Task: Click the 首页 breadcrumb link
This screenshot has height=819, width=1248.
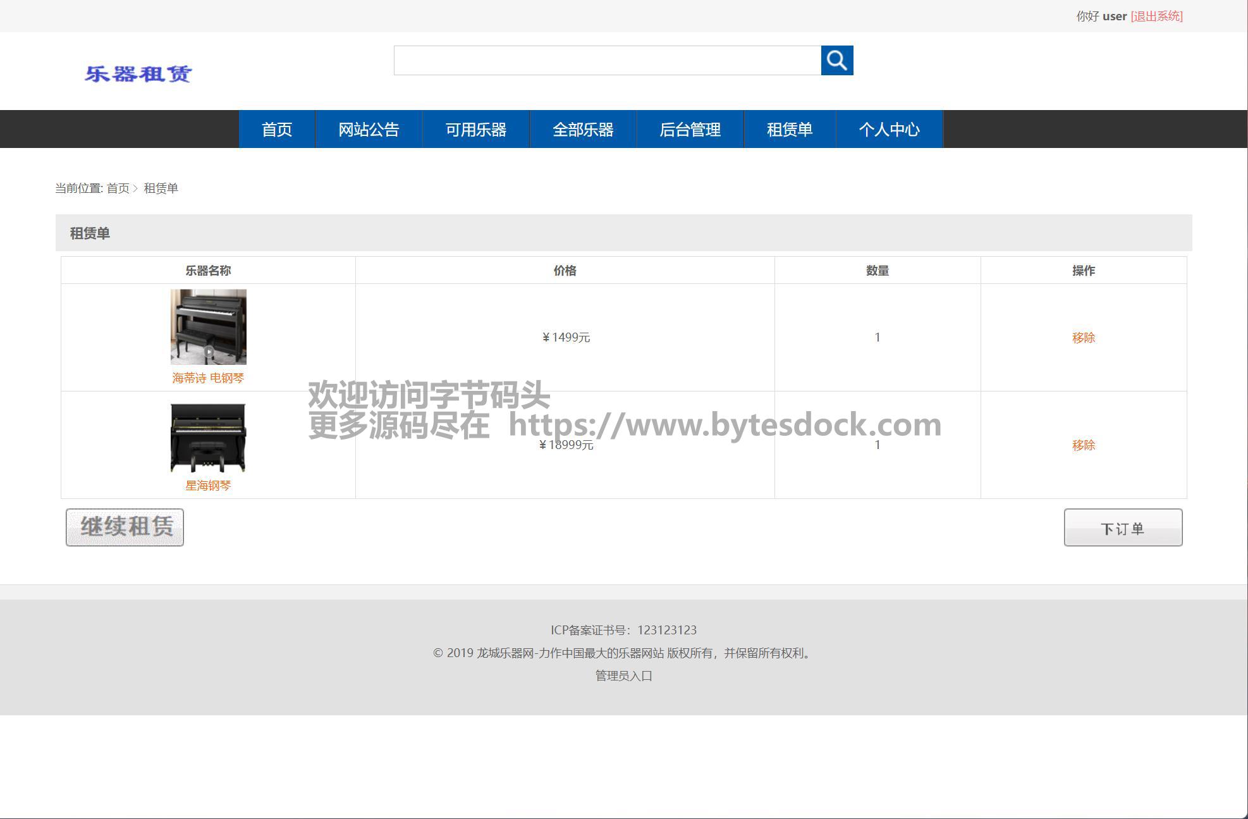Action: pos(118,188)
